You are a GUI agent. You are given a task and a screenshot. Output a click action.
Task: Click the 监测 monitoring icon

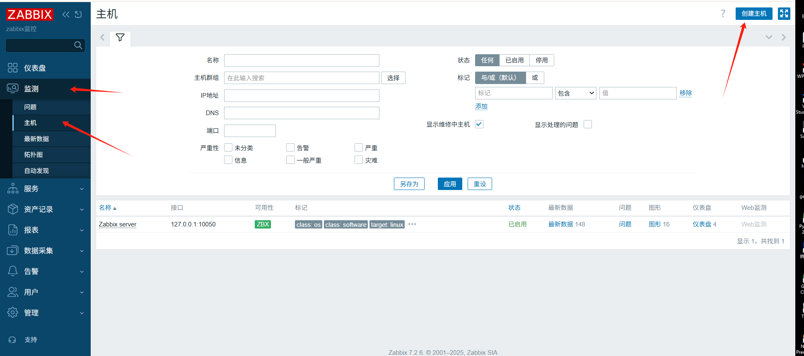(13, 89)
